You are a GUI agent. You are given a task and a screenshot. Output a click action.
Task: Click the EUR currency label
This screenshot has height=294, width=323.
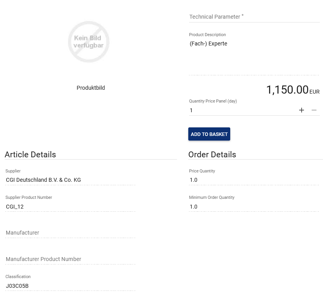[314, 92]
